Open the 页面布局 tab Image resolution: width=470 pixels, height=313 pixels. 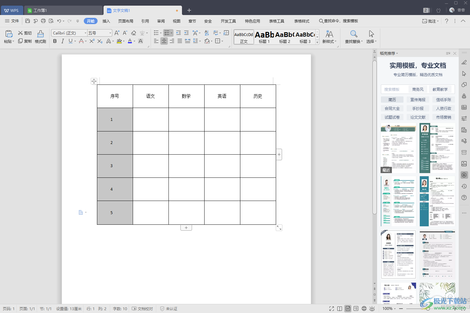(126, 21)
